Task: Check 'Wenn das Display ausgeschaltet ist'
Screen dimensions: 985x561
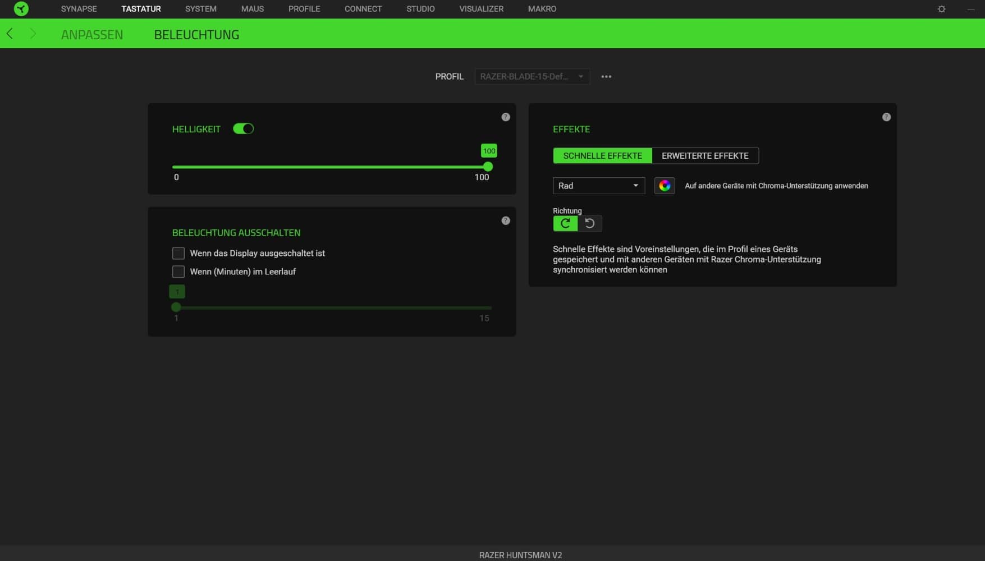Action: pyautogui.click(x=178, y=254)
